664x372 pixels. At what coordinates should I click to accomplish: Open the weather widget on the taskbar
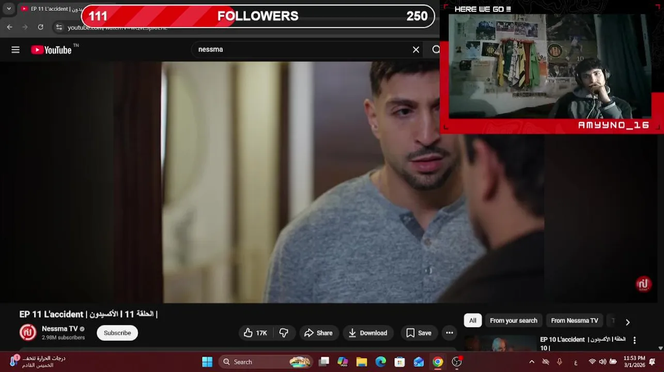37,362
